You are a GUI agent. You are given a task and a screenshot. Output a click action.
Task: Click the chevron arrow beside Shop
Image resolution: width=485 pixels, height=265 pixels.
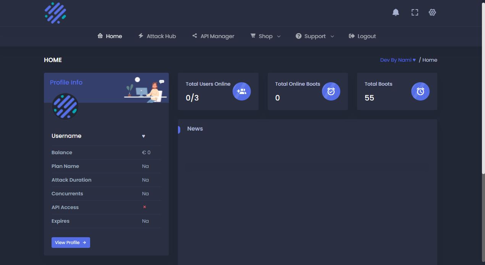279,37
